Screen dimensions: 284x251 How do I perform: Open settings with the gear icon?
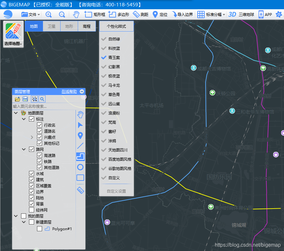point(279,14)
